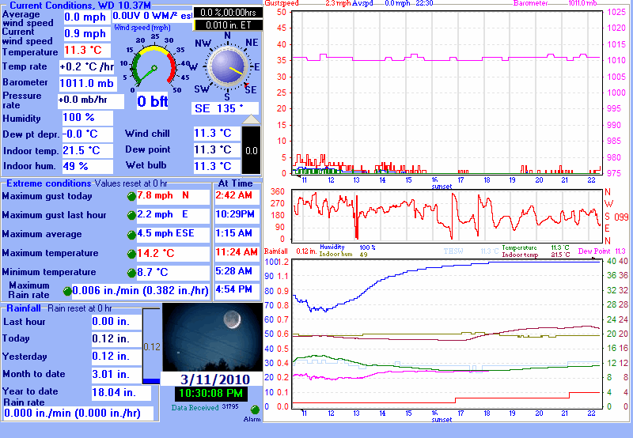Click the Dew point value 11.3 °C
This screenshot has height=438, width=633.
(x=217, y=150)
